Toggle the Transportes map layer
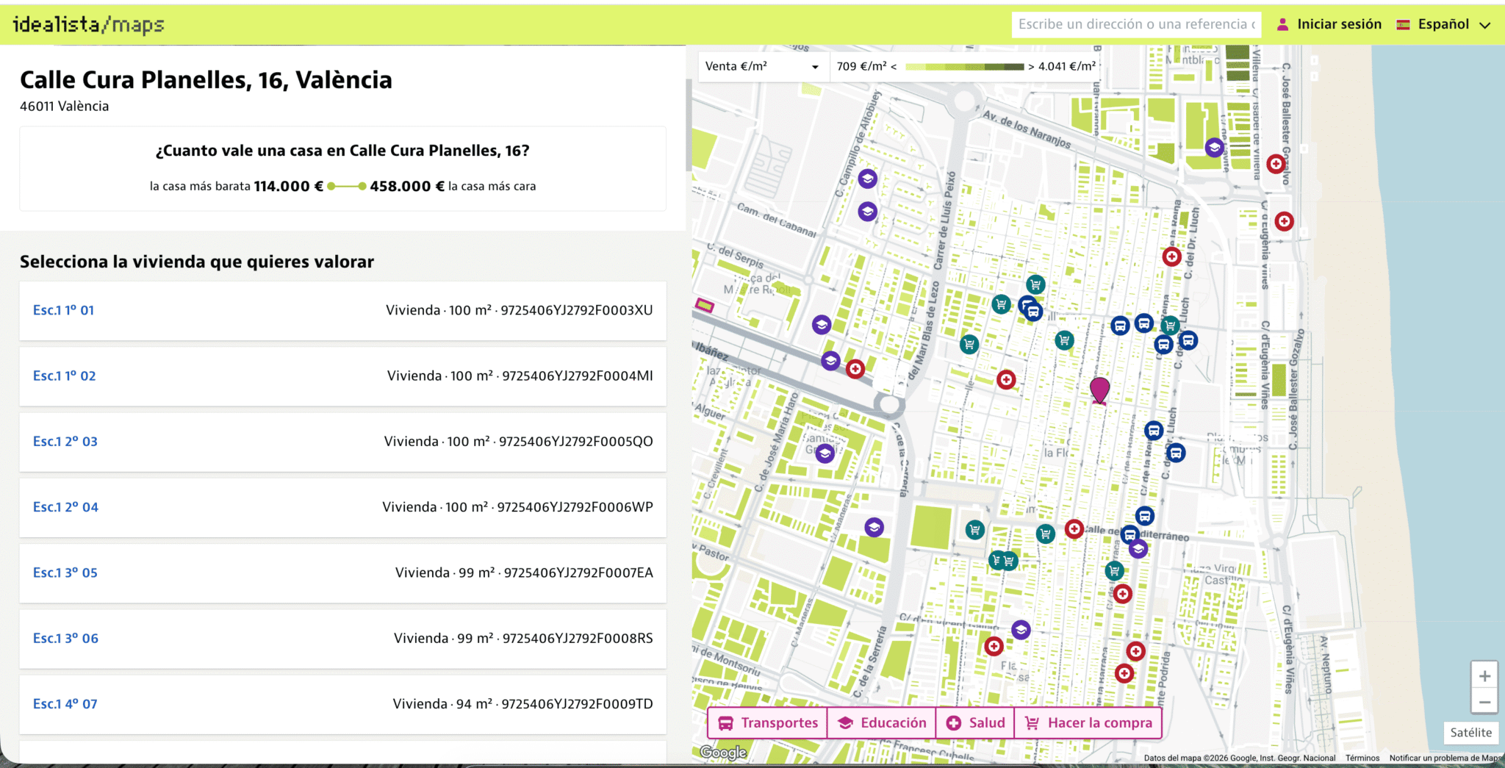 click(x=767, y=722)
